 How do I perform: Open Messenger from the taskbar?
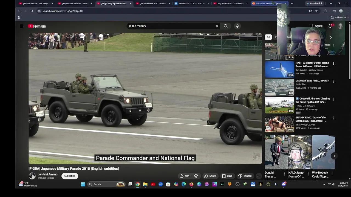[161, 184]
